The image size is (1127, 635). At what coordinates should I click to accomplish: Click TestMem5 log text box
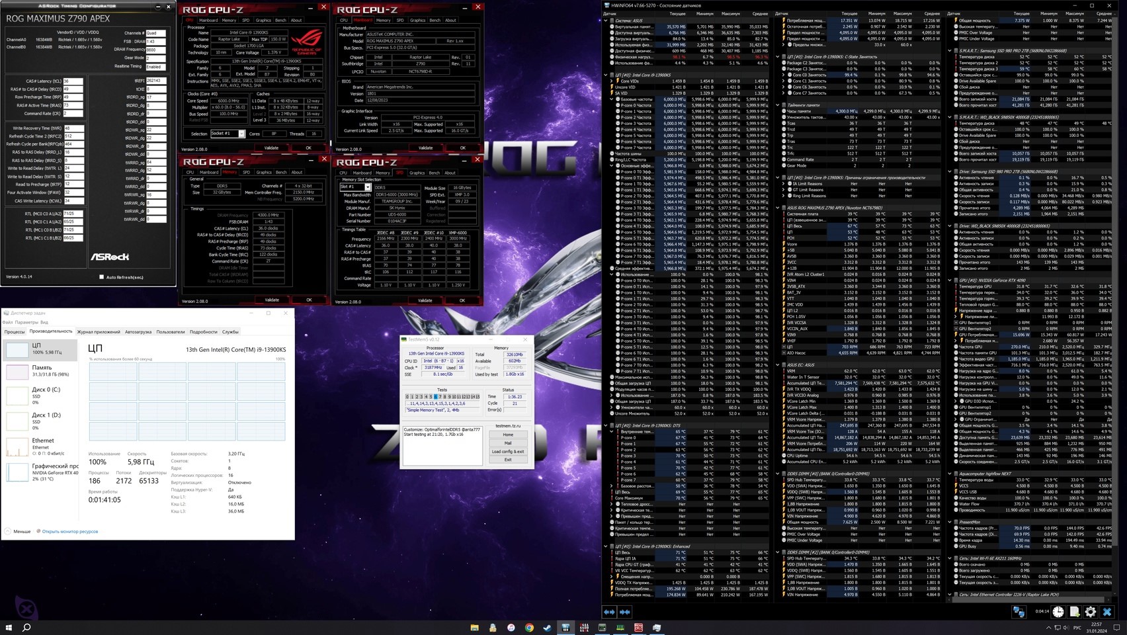(442, 445)
